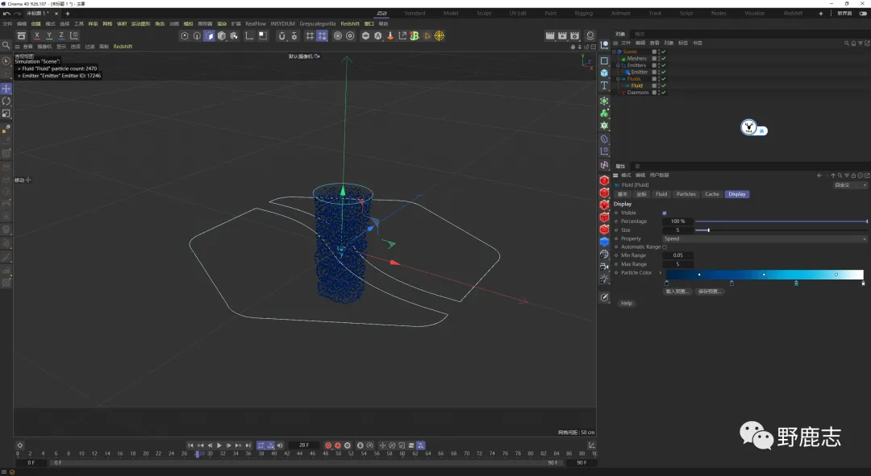Select the Rotate tool in left toolbar

[x=6, y=101]
